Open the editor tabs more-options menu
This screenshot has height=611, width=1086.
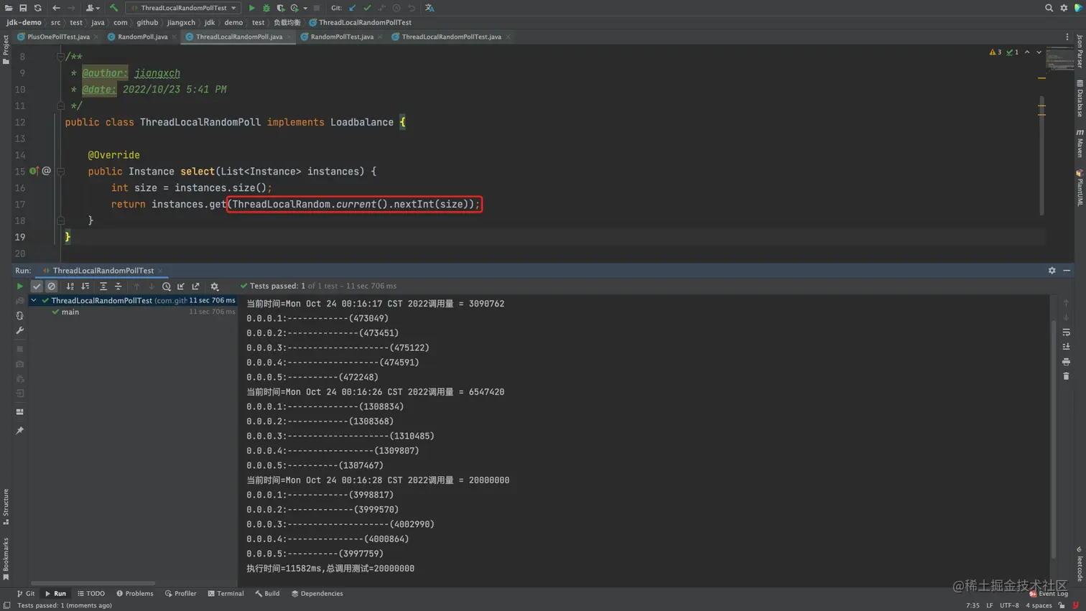pyautogui.click(x=1067, y=37)
